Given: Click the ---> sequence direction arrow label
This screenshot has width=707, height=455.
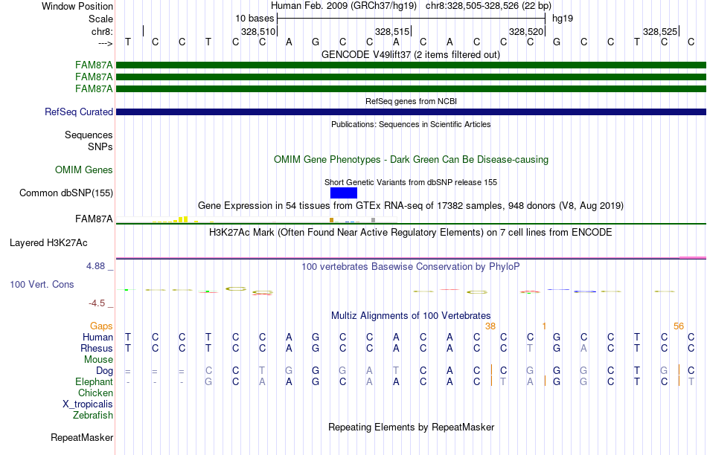Looking at the screenshot, I should pos(106,43).
